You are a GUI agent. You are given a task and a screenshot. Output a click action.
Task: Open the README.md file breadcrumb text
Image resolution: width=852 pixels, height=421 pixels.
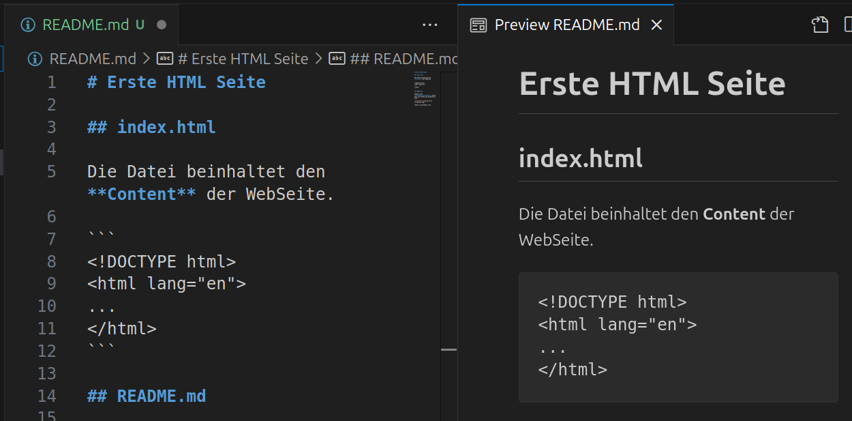(x=93, y=59)
